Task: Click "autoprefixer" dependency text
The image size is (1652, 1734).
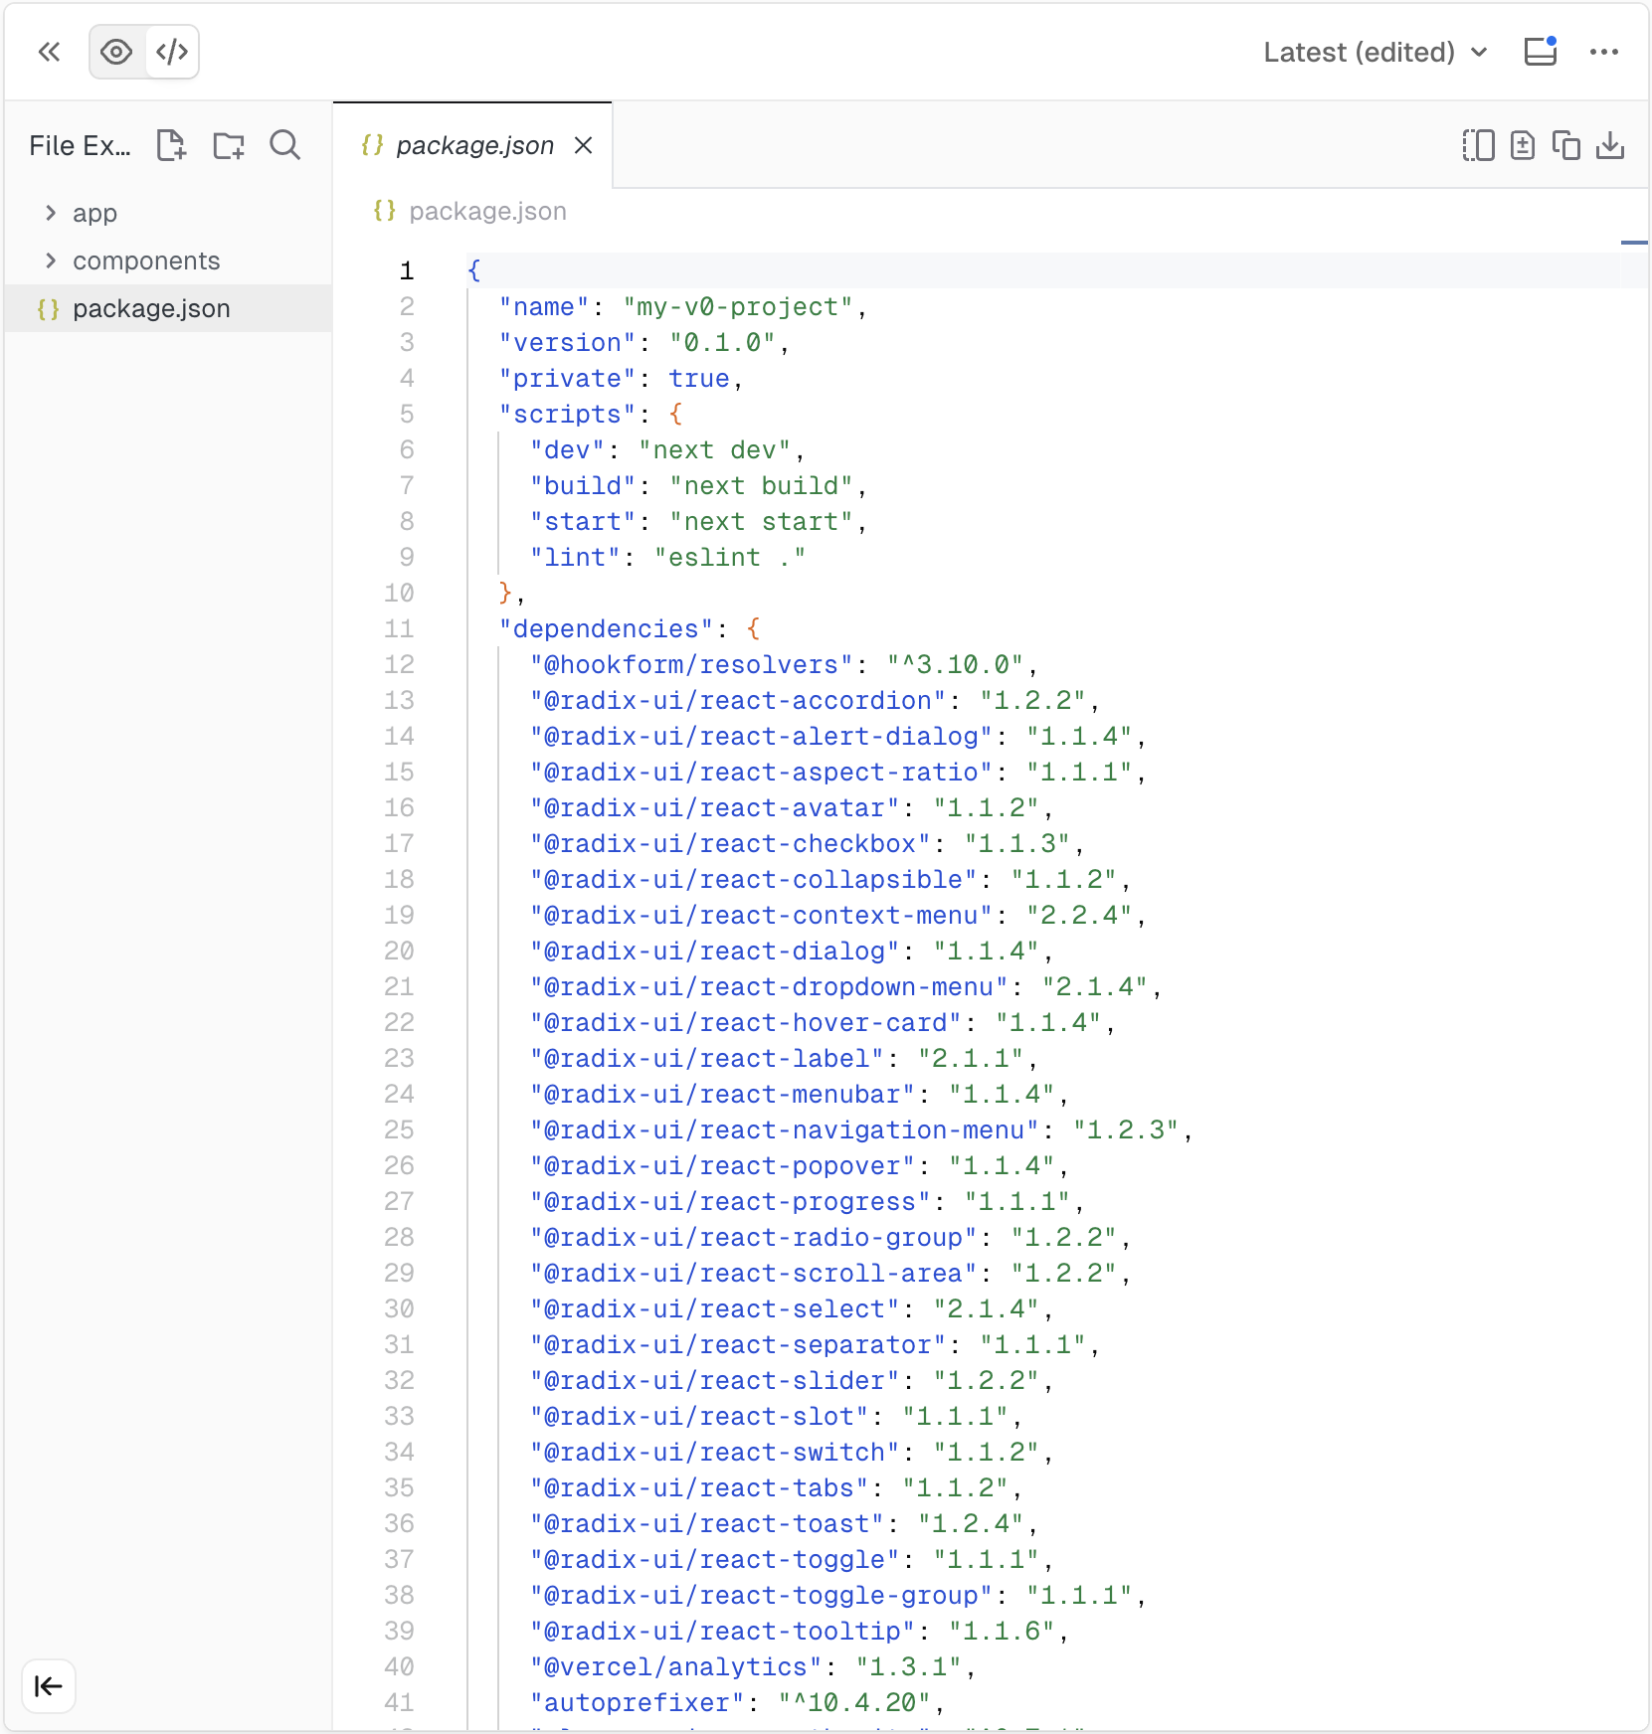Action: tap(637, 1703)
